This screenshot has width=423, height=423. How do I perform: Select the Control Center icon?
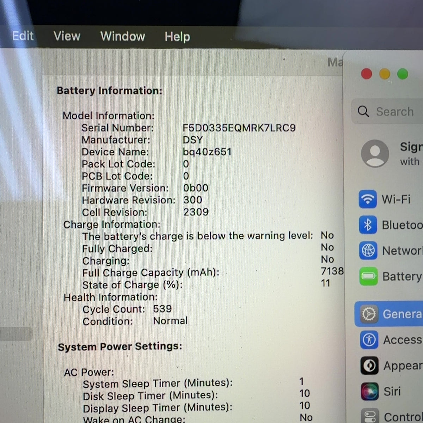[x=370, y=416]
